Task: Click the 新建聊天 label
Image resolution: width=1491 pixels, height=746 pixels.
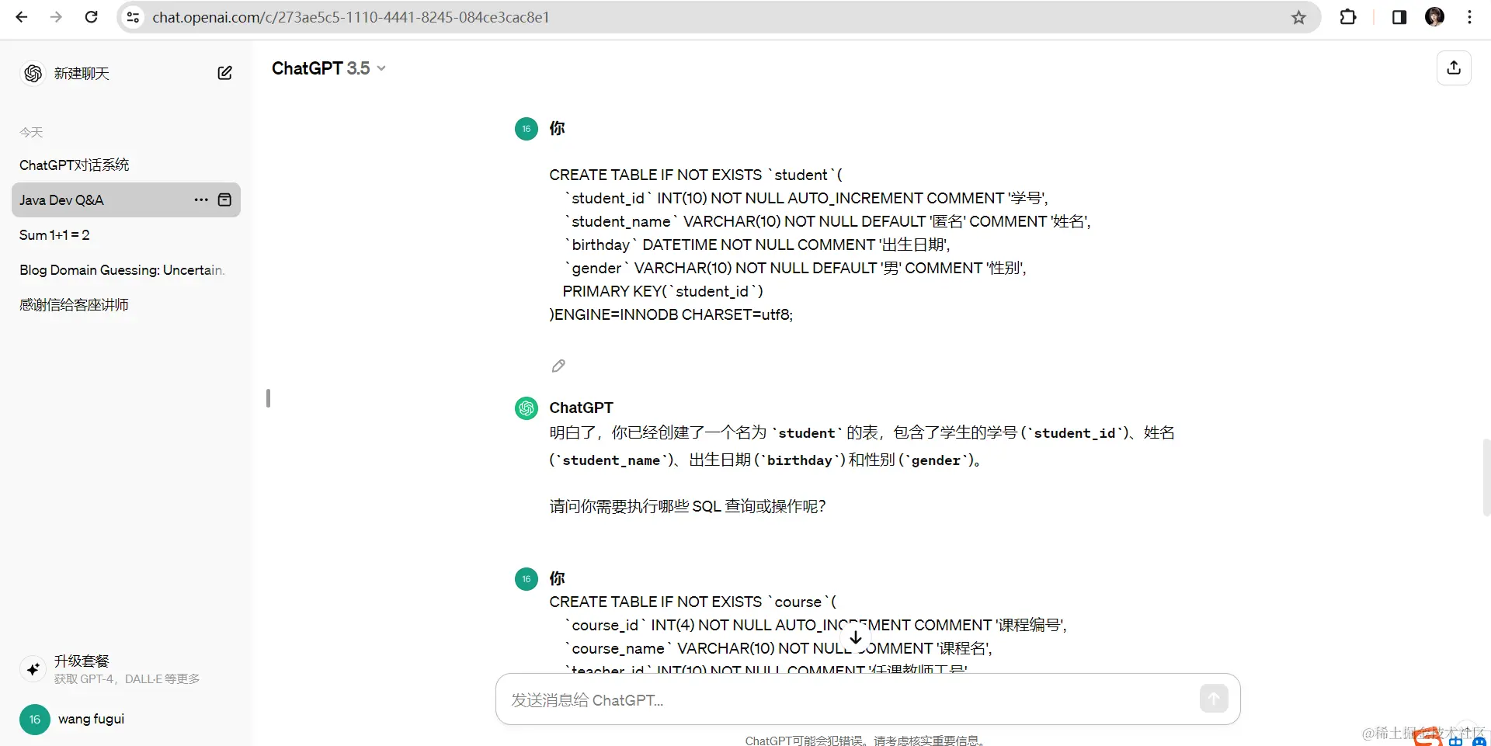Action: click(82, 73)
